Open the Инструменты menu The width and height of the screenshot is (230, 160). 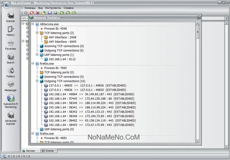point(53,8)
